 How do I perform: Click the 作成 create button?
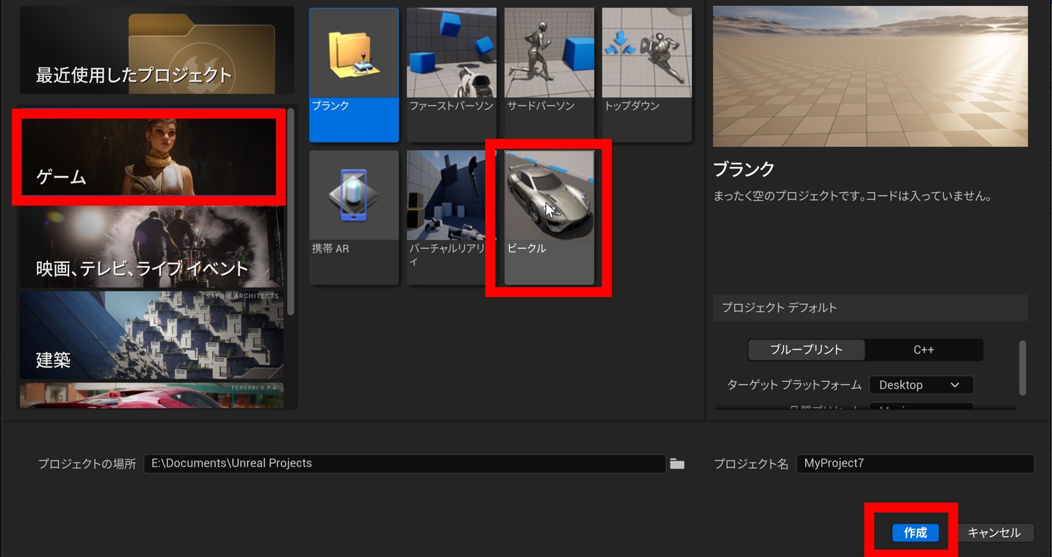(915, 532)
